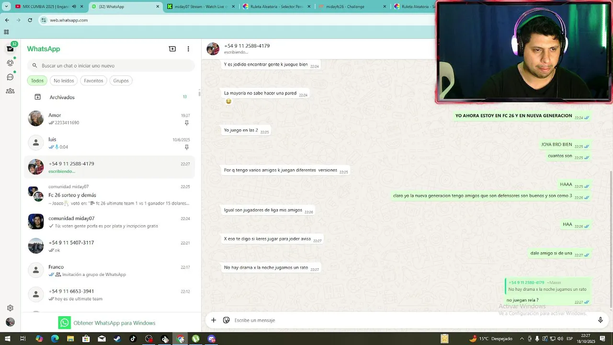Image resolution: width=613 pixels, height=345 pixels.
Task: Open the taskbar clock showing 22:27
Action: [585, 339]
